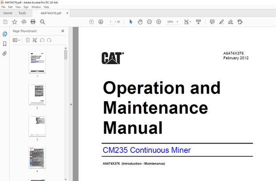Screen dimensions: 276x181
Task: Rotate page counterclockwise
Action: (x=42, y=40)
